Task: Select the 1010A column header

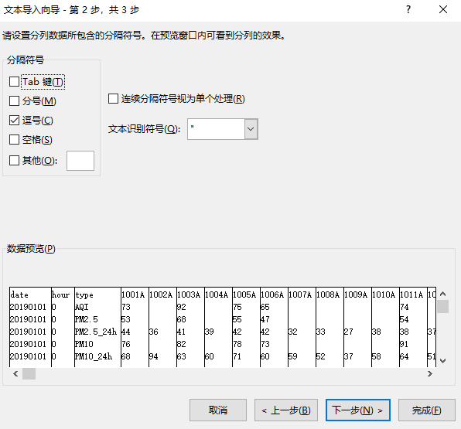Action: pos(384,295)
